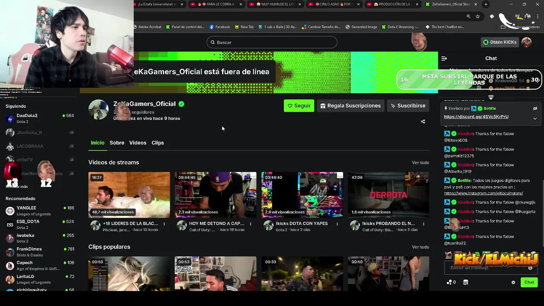Open the 06:44:45 stream video thumbnail
544x306 pixels.
click(215, 195)
